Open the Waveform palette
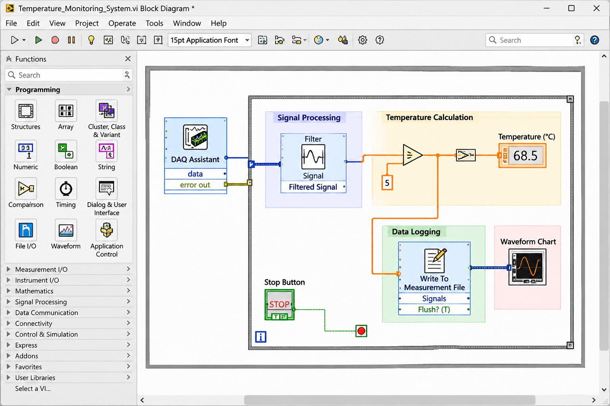The width and height of the screenshot is (610, 406). click(x=66, y=230)
